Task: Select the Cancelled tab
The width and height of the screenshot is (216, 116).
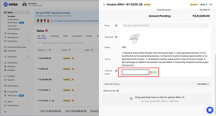Action: tap(77, 36)
